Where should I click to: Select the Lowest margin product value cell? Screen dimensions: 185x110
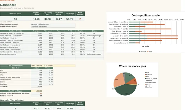pyautogui.click(x=53, y=26)
